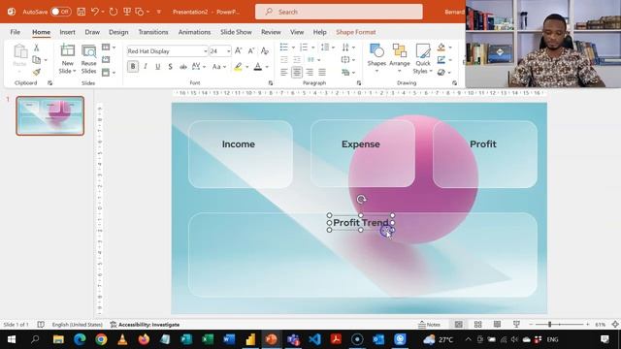The height and width of the screenshot is (349, 621).
Task: Click in the Search box
Action: [339, 12]
